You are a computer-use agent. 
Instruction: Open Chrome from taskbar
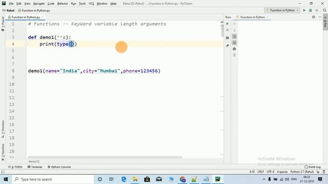pos(182,179)
